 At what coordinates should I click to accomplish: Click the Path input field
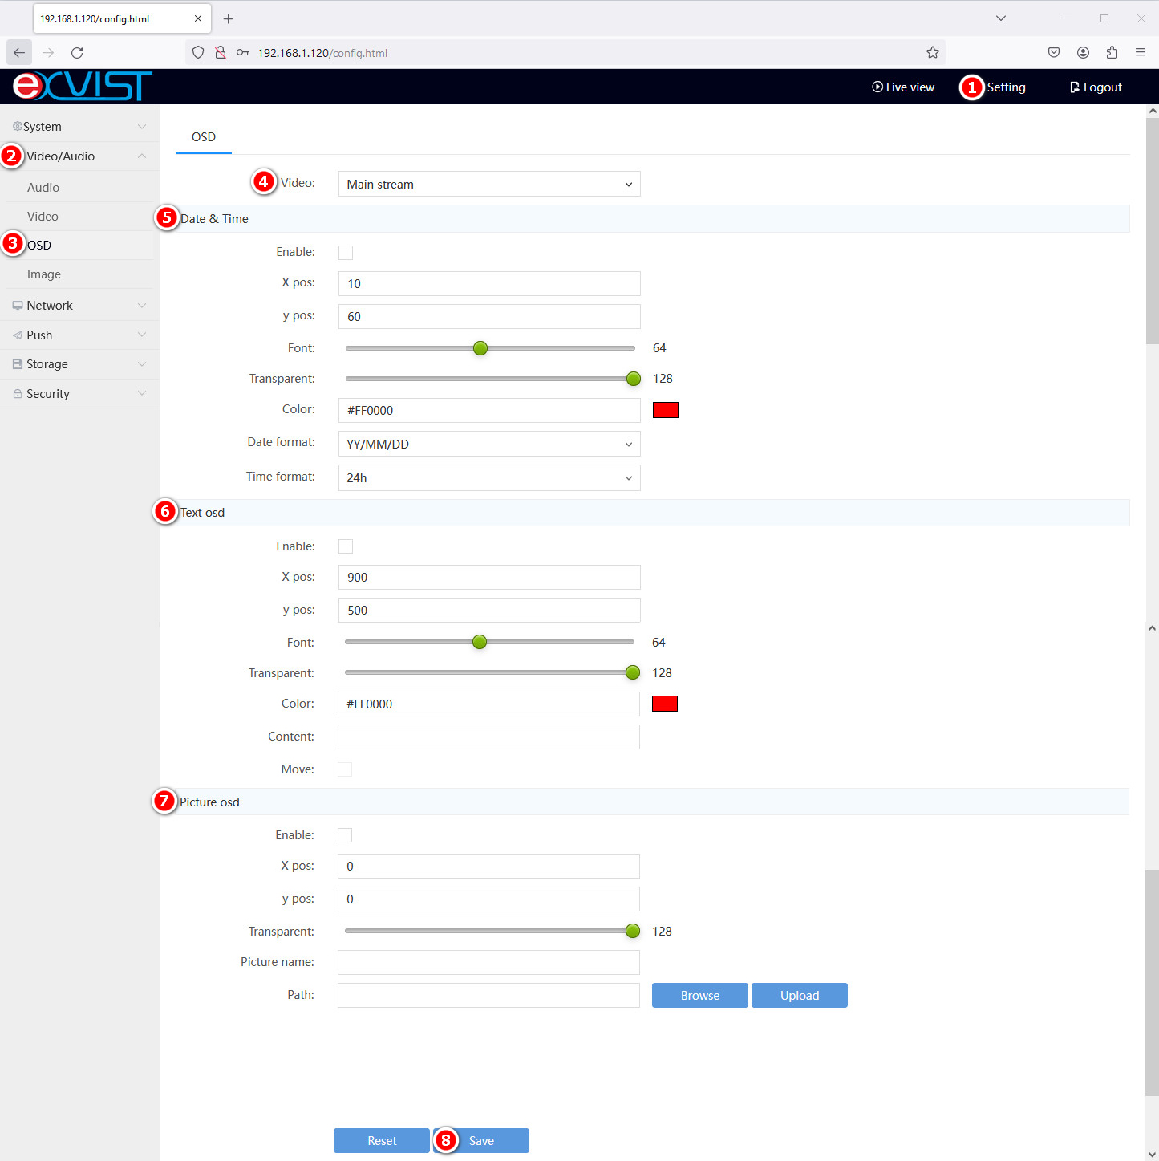488,995
